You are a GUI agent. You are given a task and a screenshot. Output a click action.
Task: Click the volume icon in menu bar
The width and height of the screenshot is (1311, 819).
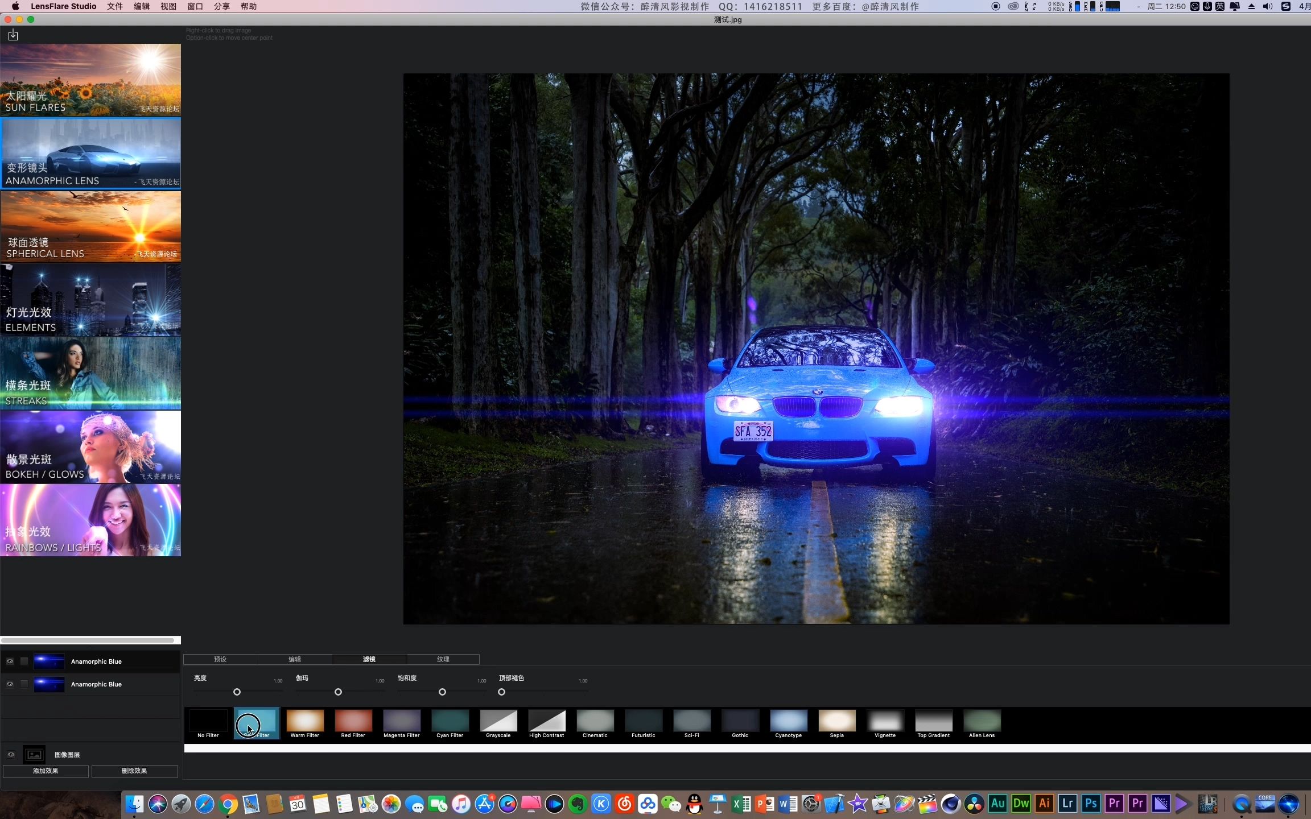click(x=1268, y=6)
